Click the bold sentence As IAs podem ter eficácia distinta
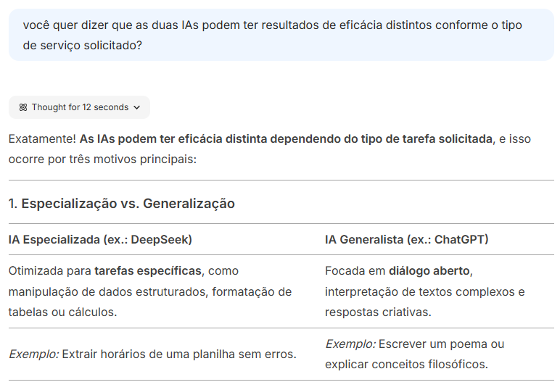The height and width of the screenshot is (382, 560). [285, 138]
